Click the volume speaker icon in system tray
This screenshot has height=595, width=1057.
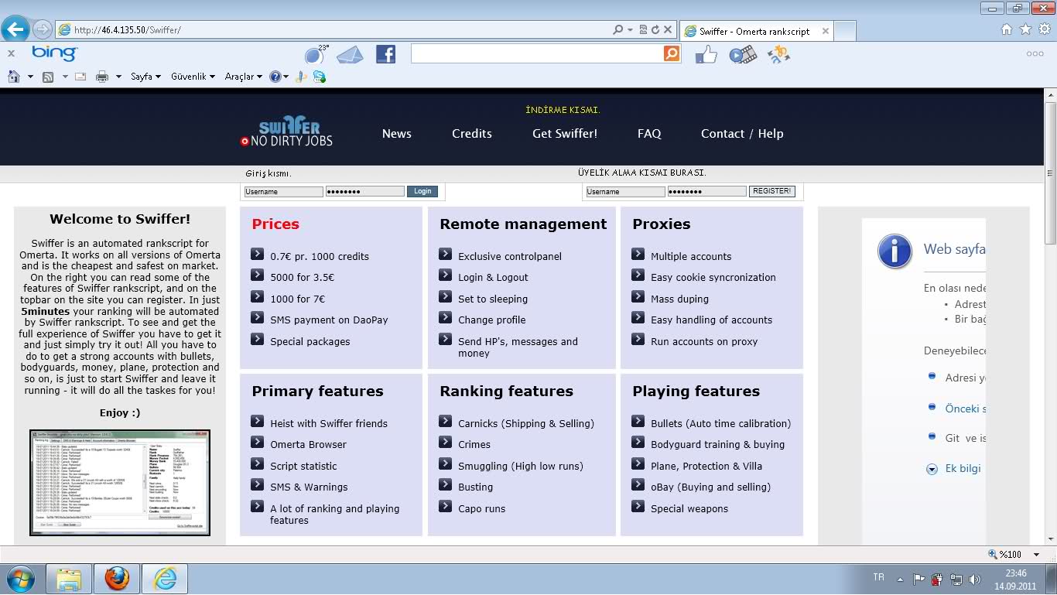click(975, 579)
